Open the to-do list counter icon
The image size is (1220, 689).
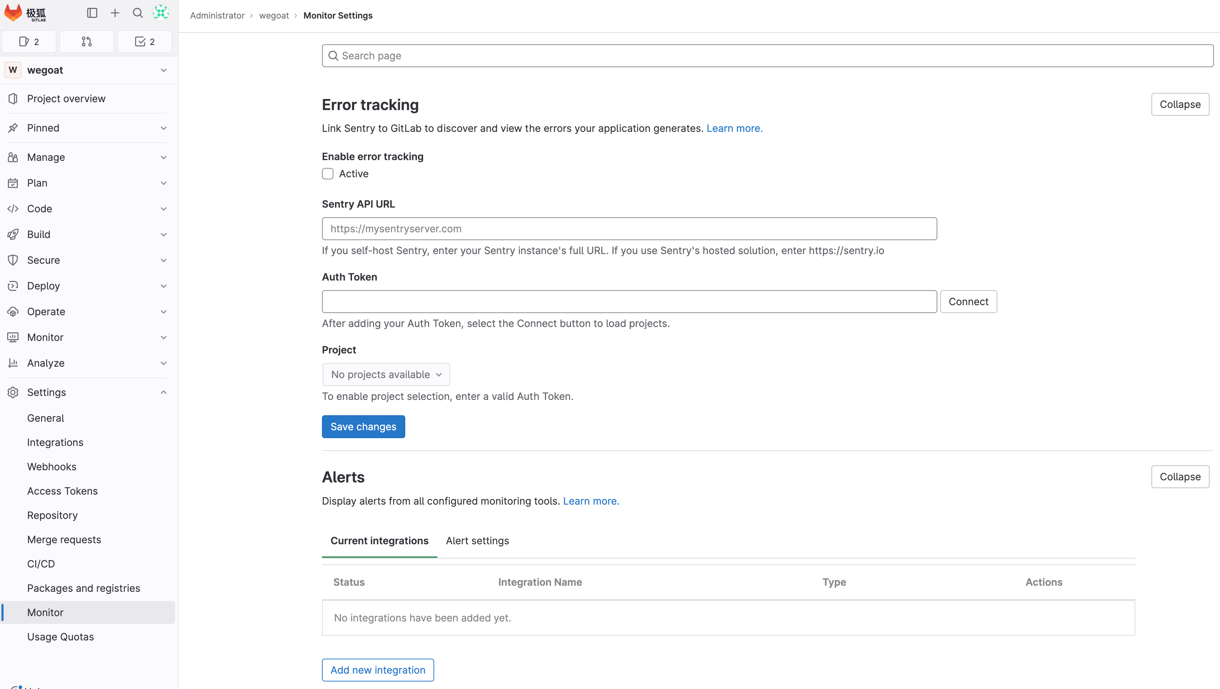coord(144,42)
